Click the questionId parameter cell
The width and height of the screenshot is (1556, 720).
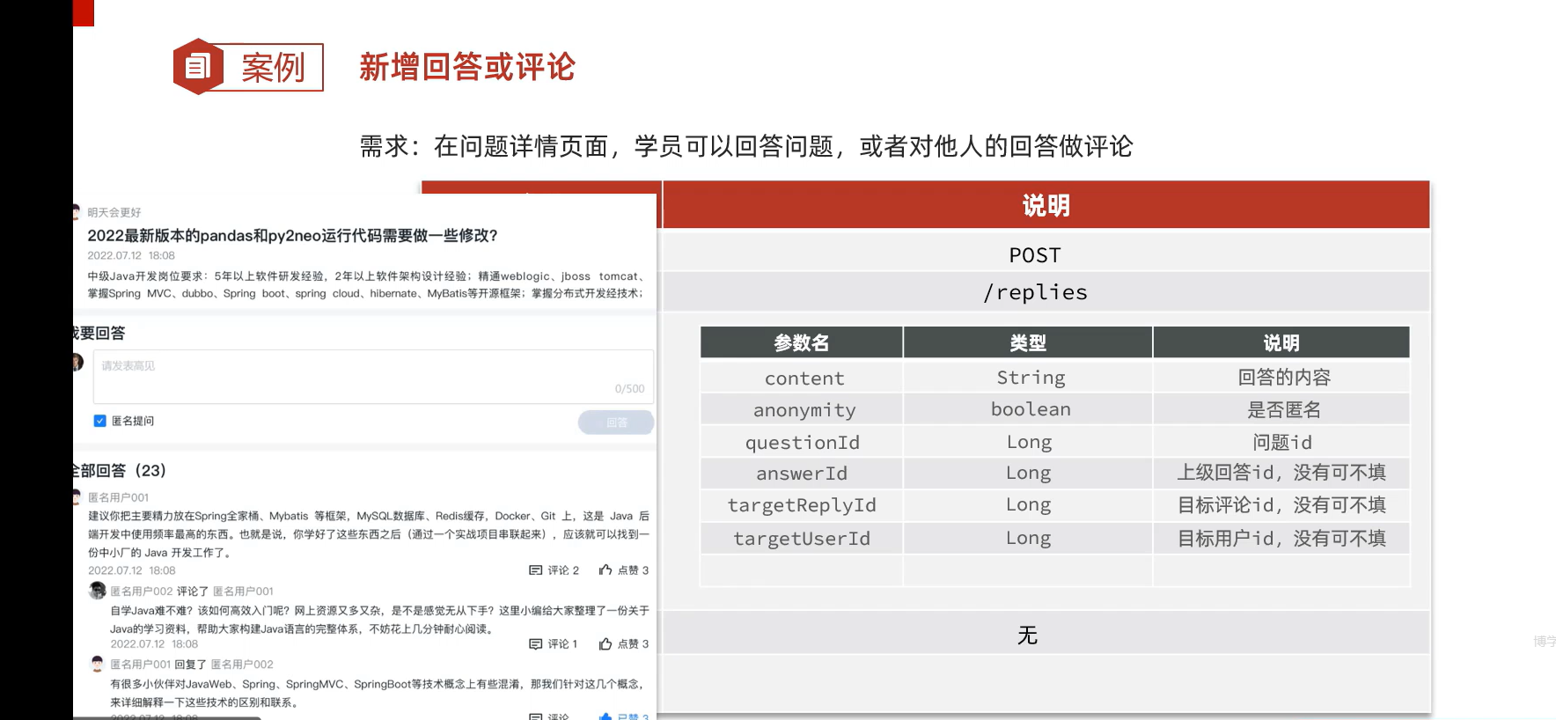pos(802,442)
